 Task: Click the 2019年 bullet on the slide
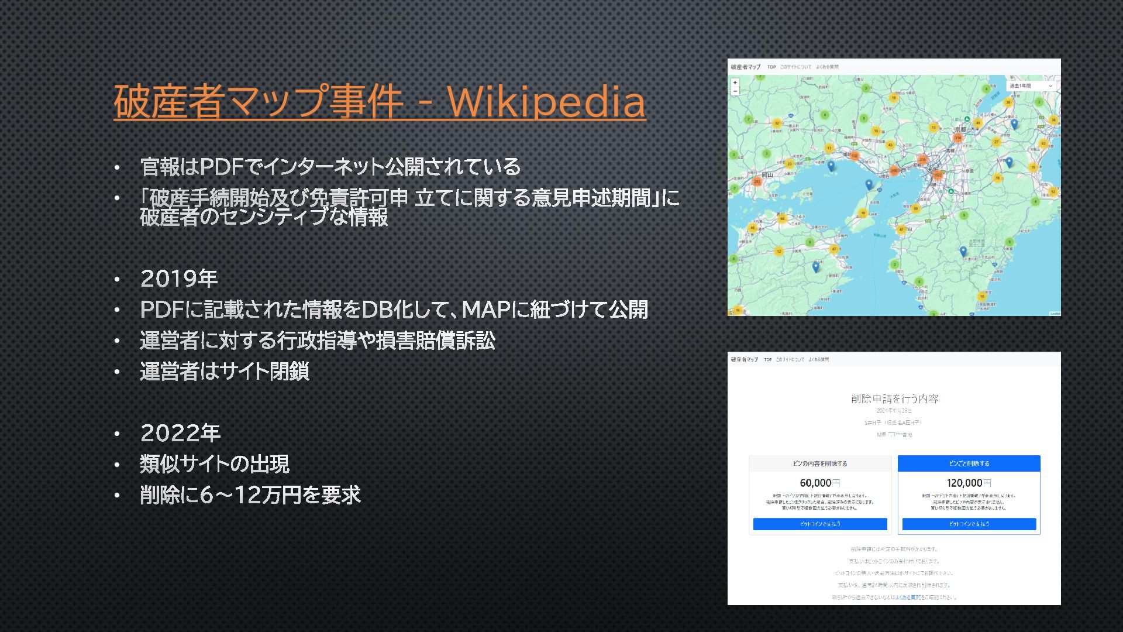point(179,279)
